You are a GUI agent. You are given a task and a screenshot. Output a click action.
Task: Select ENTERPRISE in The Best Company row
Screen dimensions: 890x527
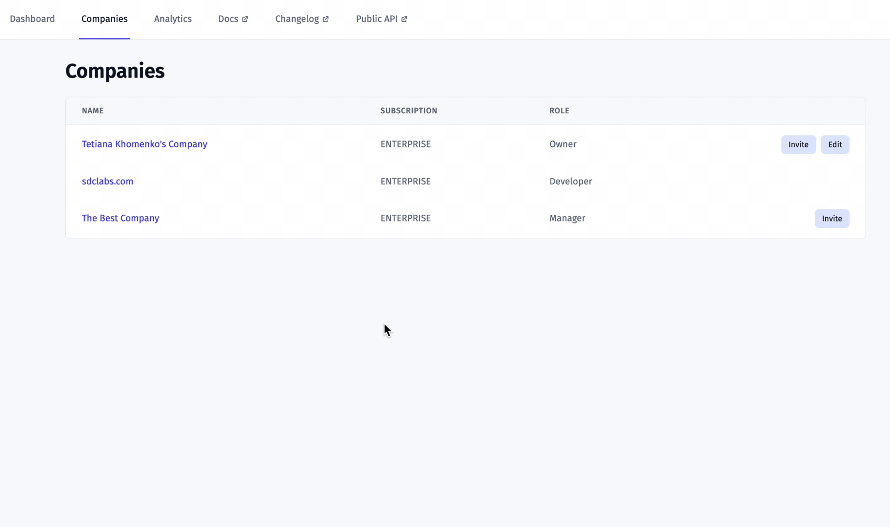[x=405, y=219]
